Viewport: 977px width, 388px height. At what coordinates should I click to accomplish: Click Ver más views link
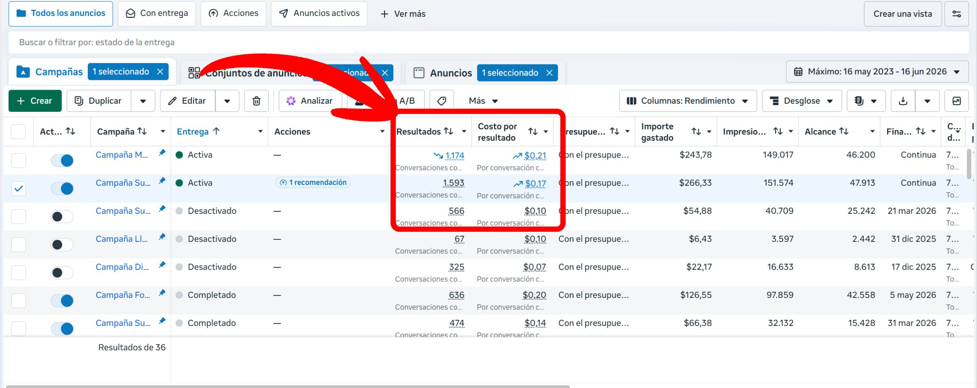pyautogui.click(x=403, y=14)
